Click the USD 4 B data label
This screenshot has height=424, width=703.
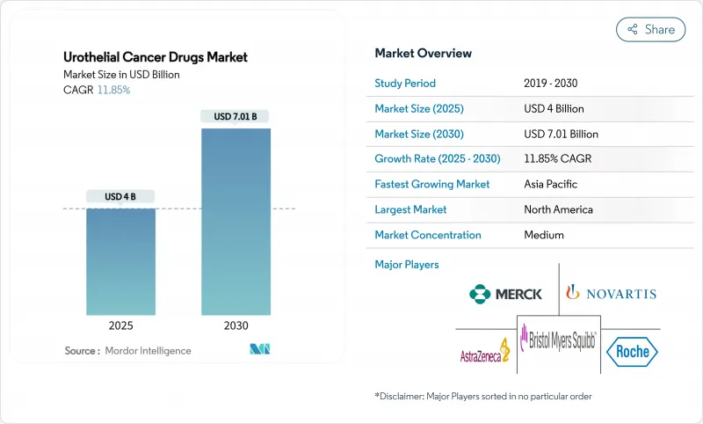tap(121, 196)
